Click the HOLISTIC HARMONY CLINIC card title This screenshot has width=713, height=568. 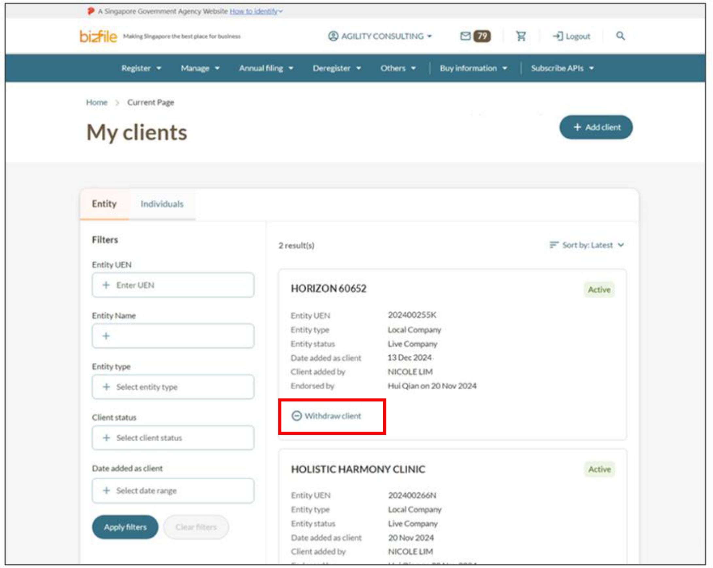point(358,469)
